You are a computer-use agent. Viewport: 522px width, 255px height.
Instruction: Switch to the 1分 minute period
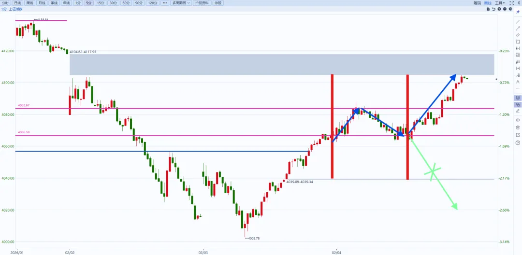pos(77,3)
